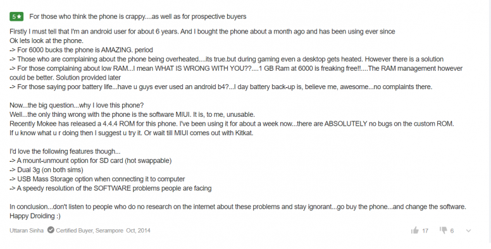
Task: Open review title about prospective buyers
Action: pyautogui.click(x=138, y=16)
